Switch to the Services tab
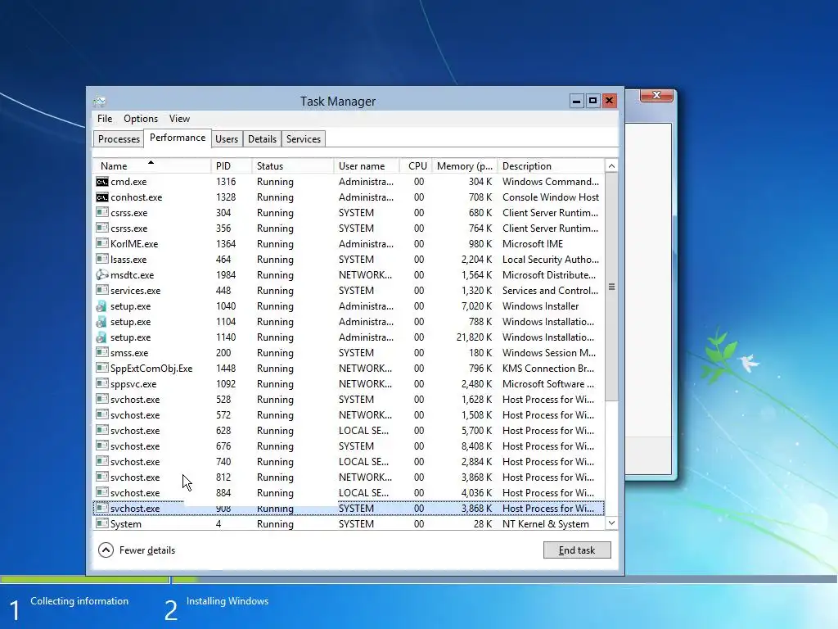Viewport: 838px width, 629px height. pos(304,139)
